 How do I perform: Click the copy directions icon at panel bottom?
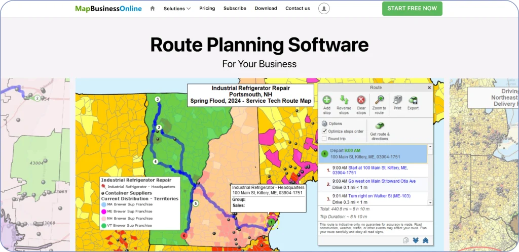(406, 240)
